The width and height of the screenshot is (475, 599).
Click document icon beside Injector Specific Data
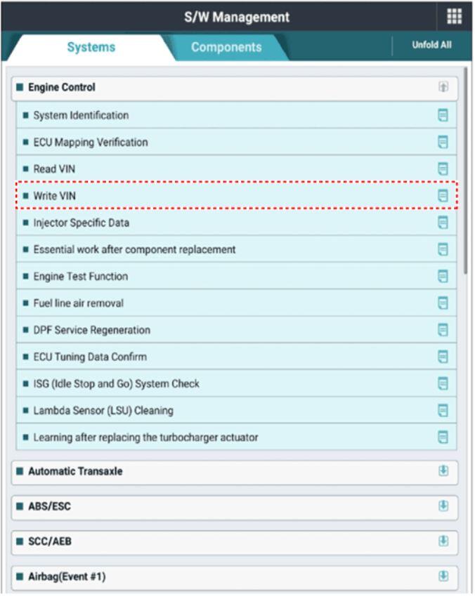(x=443, y=223)
